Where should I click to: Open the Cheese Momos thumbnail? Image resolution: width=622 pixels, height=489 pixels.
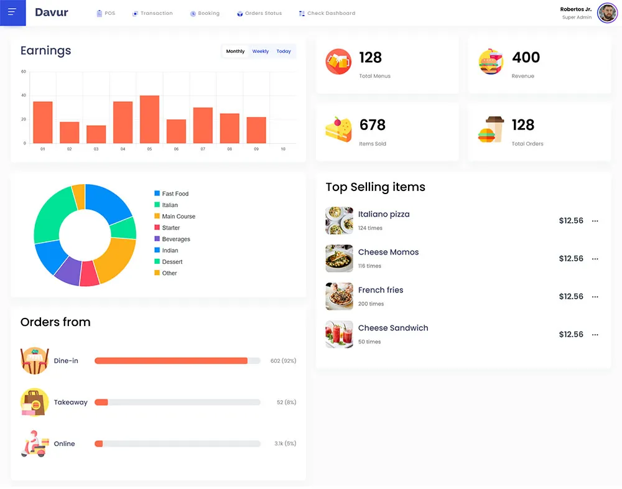point(339,258)
